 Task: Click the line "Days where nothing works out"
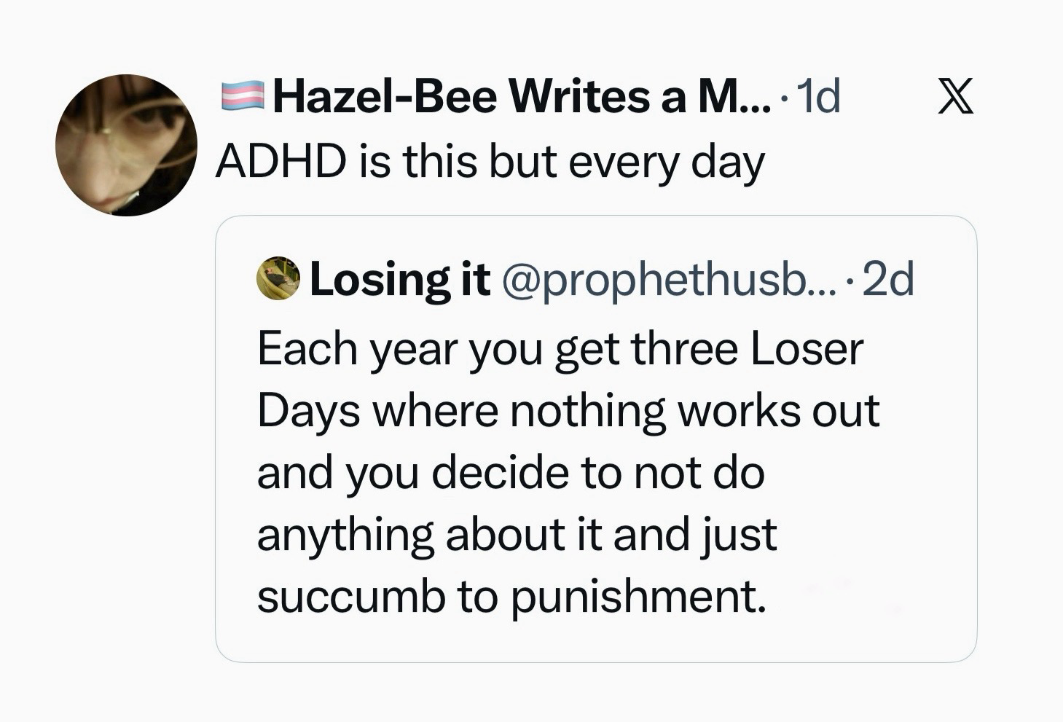[x=568, y=411]
